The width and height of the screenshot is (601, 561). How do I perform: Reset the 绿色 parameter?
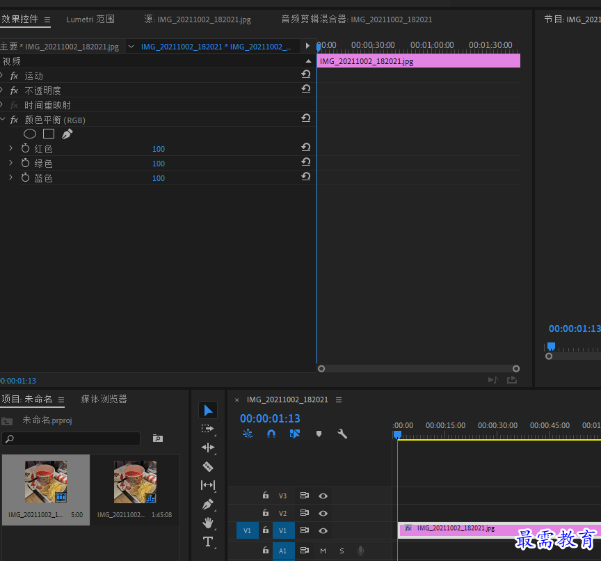tap(306, 161)
